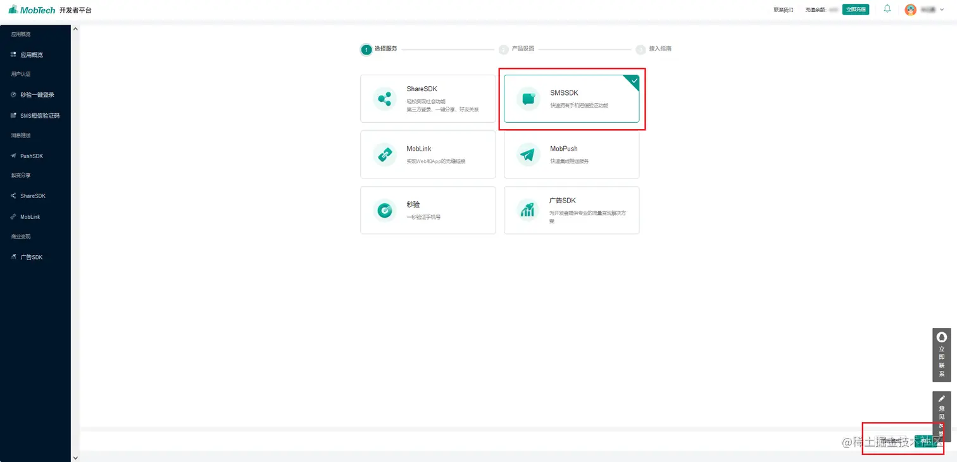Click step 1 选择服务 in the progress bar

coord(379,49)
